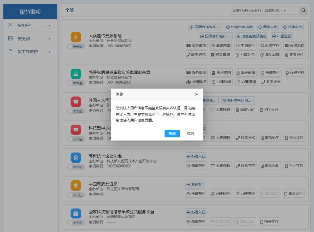Screen dimensions: 314x232
Task: Open 保藏审批 entry button
Action: tap(268, 27)
